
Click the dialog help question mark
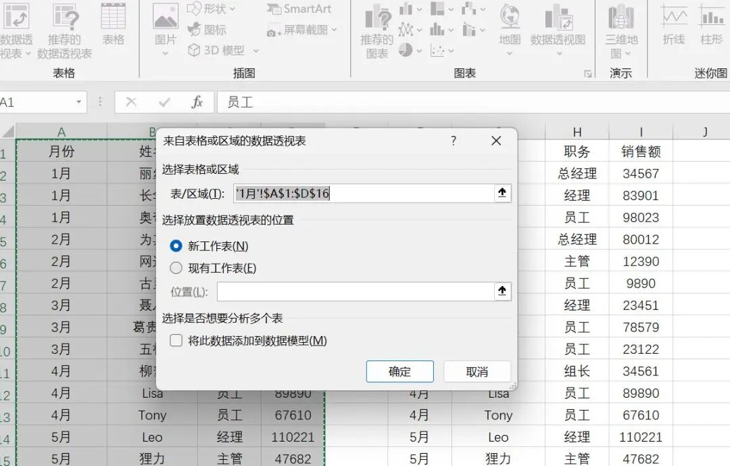(454, 141)
